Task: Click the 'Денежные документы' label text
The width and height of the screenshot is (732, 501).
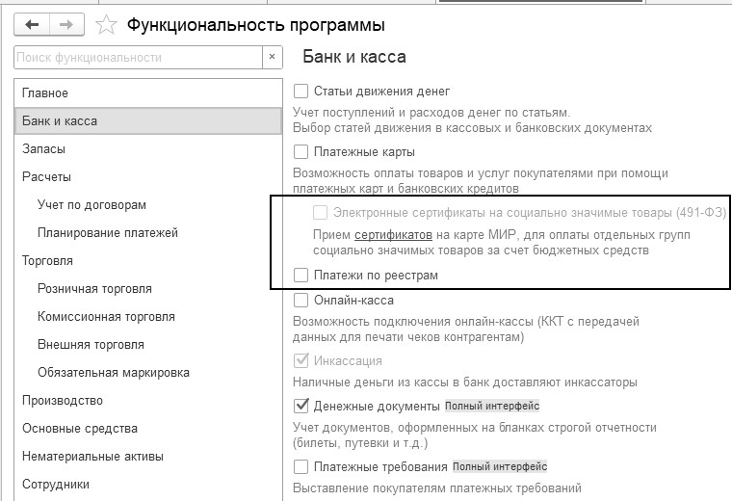Action: [377, 407]
